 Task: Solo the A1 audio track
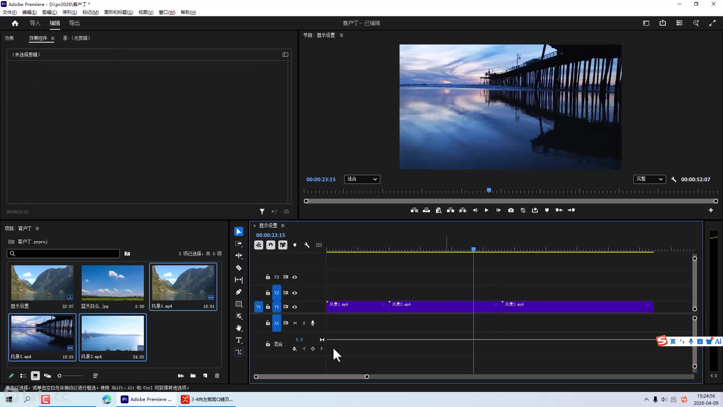tap(304, 323)
